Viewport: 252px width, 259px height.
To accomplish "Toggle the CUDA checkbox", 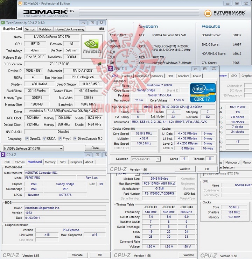I will tap(44, 138).
